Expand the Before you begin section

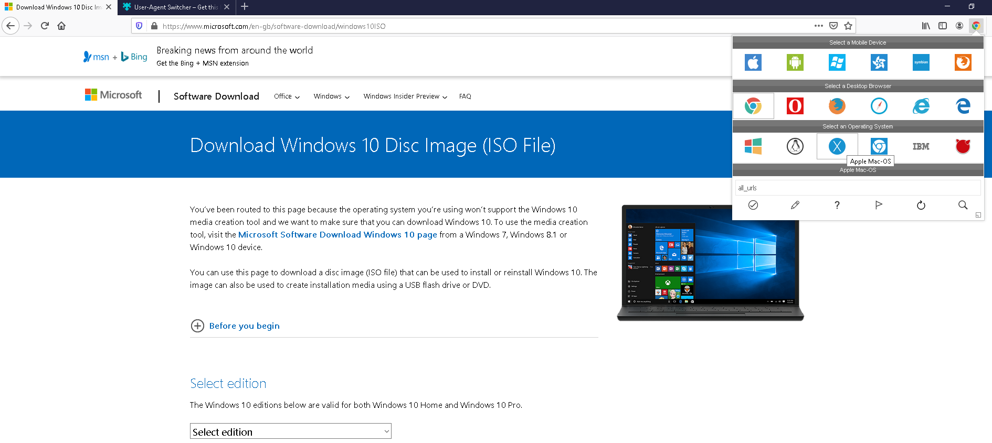click(235, 326)
